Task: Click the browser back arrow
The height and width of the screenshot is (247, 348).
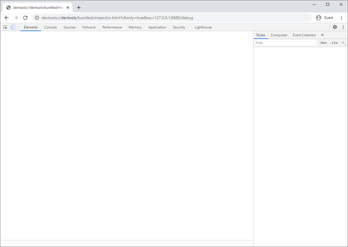Action: point(7,18)
